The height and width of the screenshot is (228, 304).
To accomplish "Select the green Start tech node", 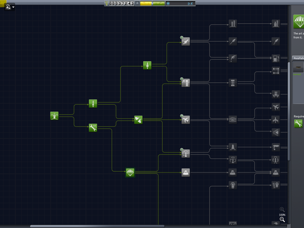I will pos(54,116).
